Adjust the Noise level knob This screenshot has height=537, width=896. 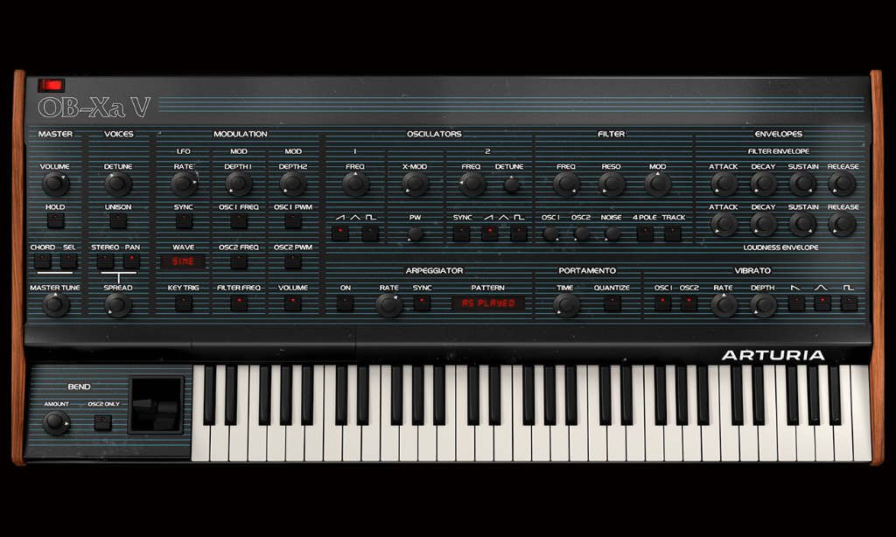(x=612, y=234)
